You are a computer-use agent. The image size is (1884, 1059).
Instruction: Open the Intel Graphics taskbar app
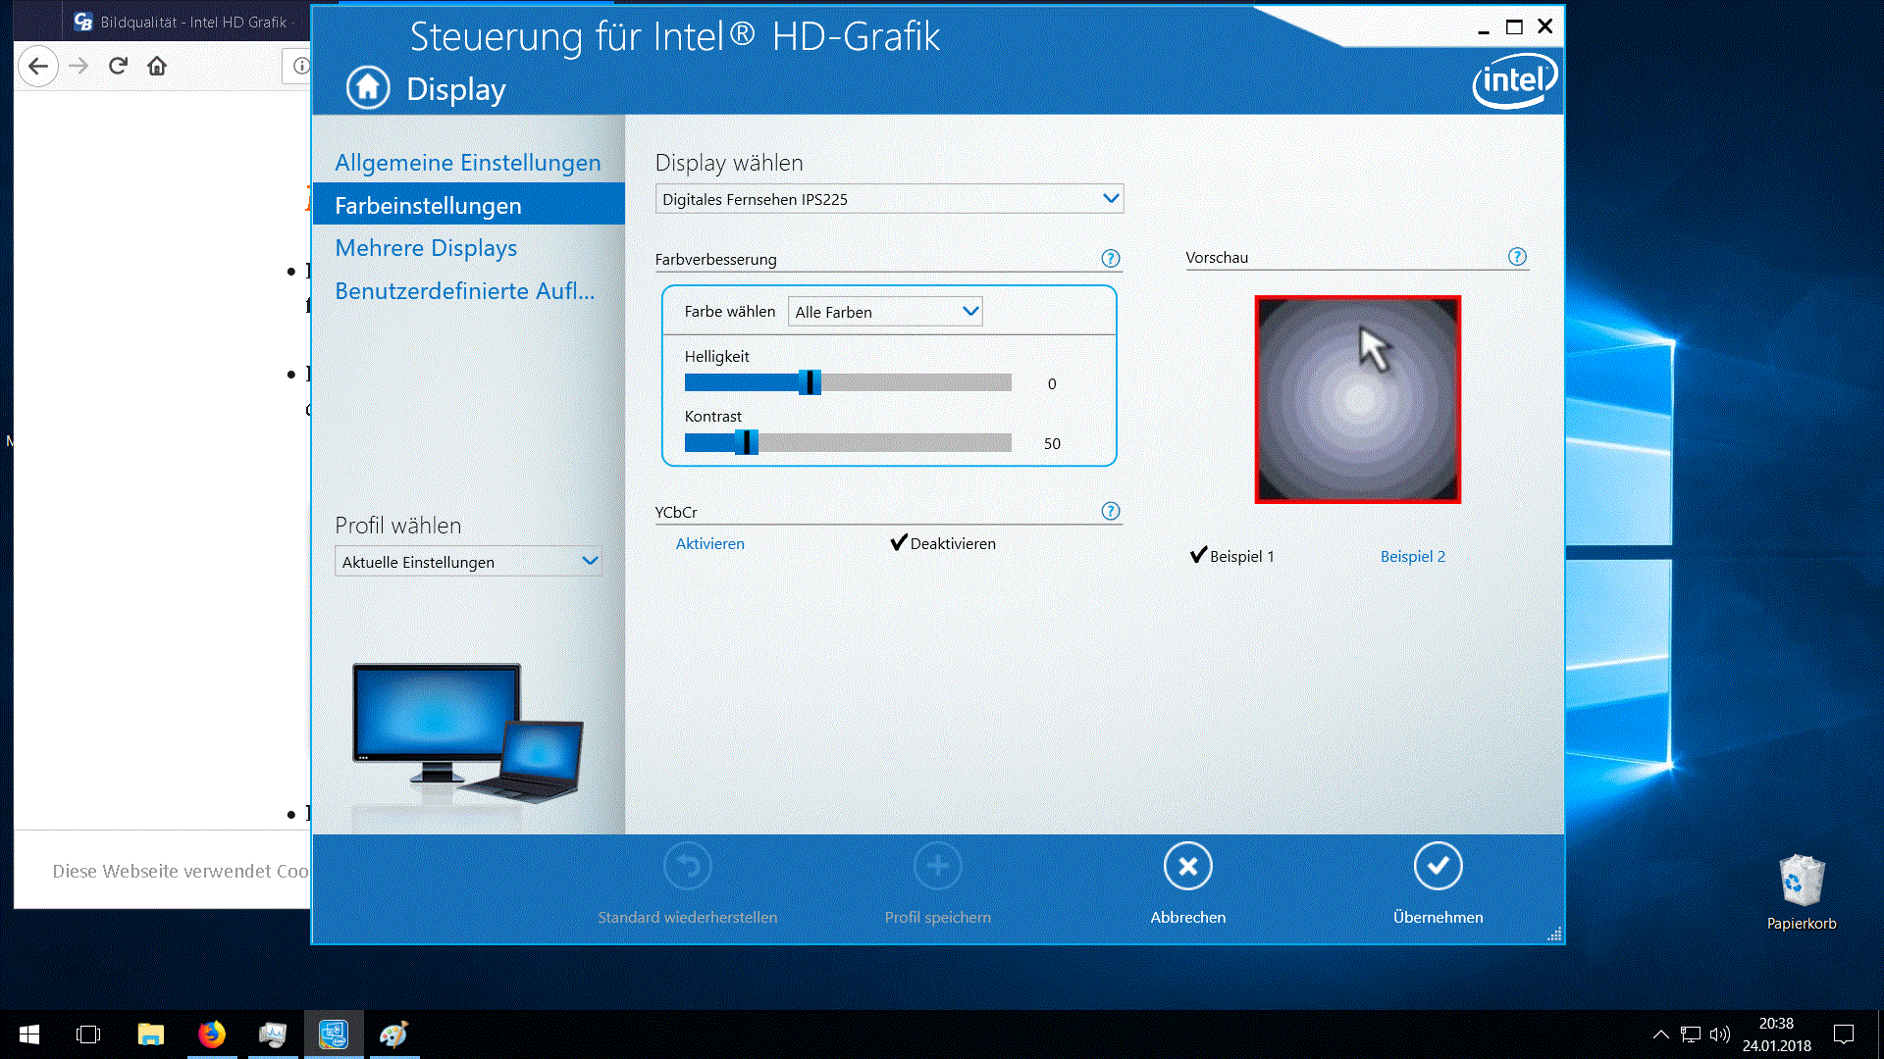(334, 1034)
